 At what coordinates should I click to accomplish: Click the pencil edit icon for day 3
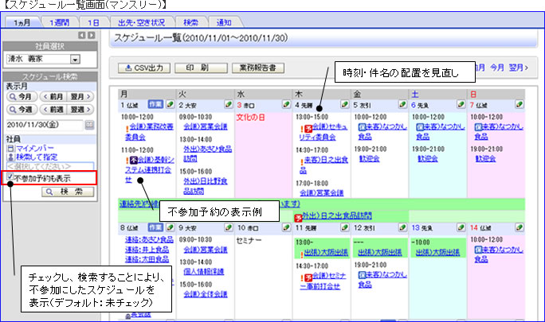[286, 104]
